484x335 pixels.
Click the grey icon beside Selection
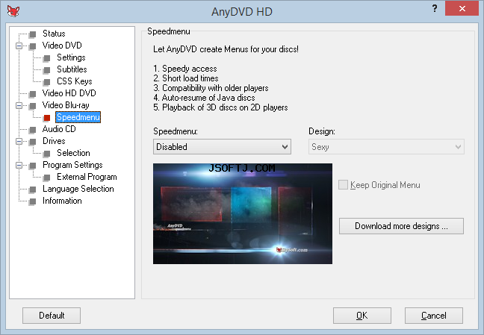[47, 154]
